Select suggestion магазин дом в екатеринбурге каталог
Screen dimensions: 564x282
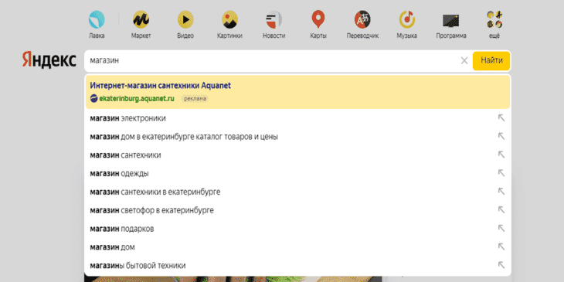(297, 137)
